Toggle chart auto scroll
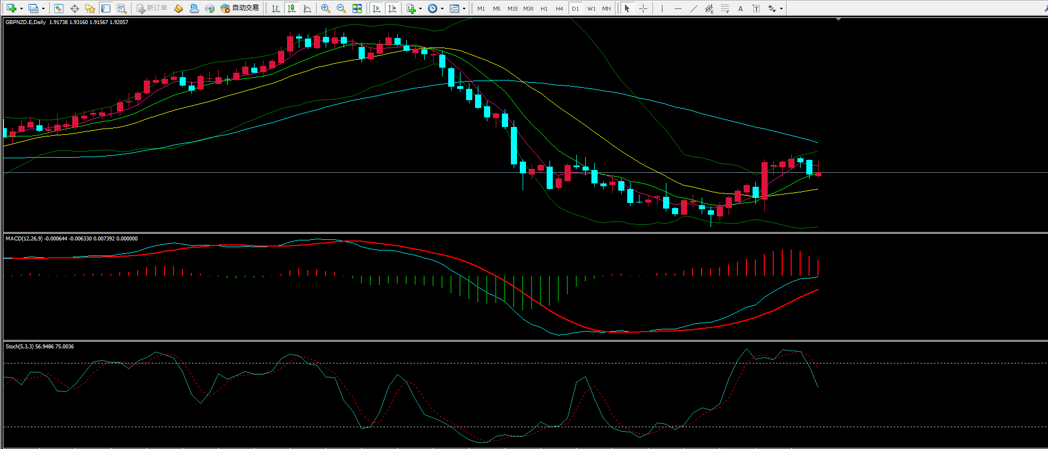This screenshot has width=1048, height=449. (377, 8)
